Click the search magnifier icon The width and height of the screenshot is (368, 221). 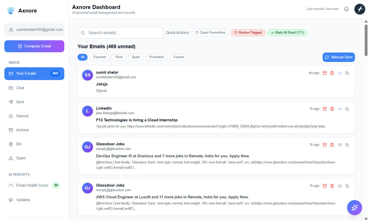coord(83,33)
